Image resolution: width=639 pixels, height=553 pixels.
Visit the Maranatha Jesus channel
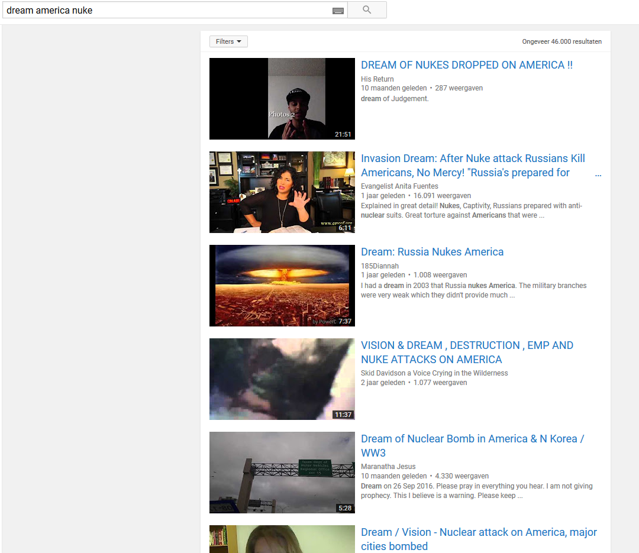388,467
